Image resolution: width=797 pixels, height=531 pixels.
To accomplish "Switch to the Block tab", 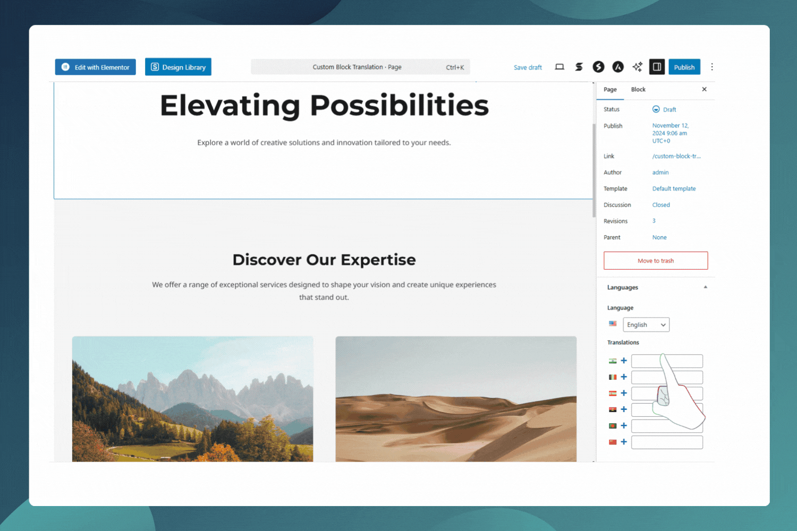I will click(x=638, y=90).
